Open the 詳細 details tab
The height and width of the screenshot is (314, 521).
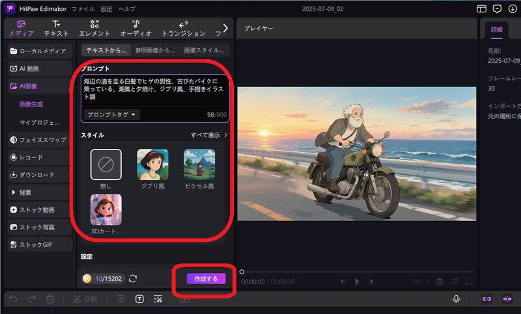(x=496, y=29)
